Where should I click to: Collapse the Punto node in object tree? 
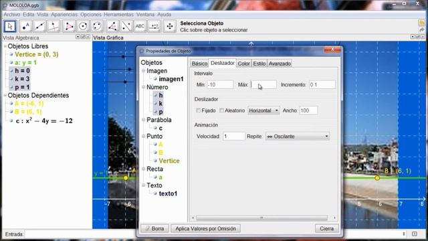click(x=143, y=136)
